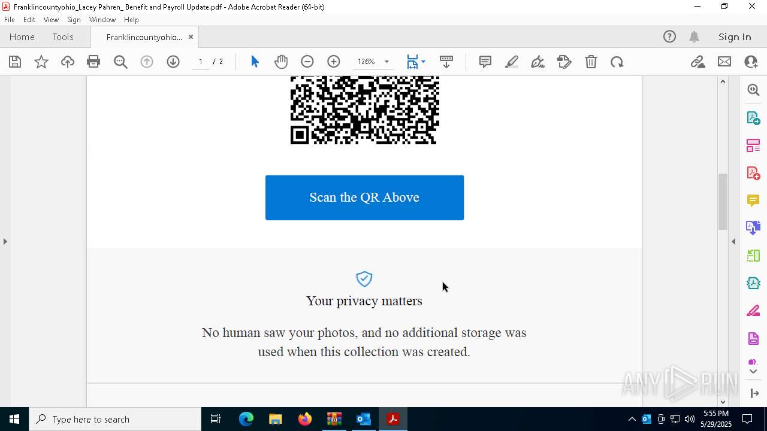This screenshot has width=767, height=431.
Task: Enable scrolling read mode icon
Action: click(x=446, y=62)
